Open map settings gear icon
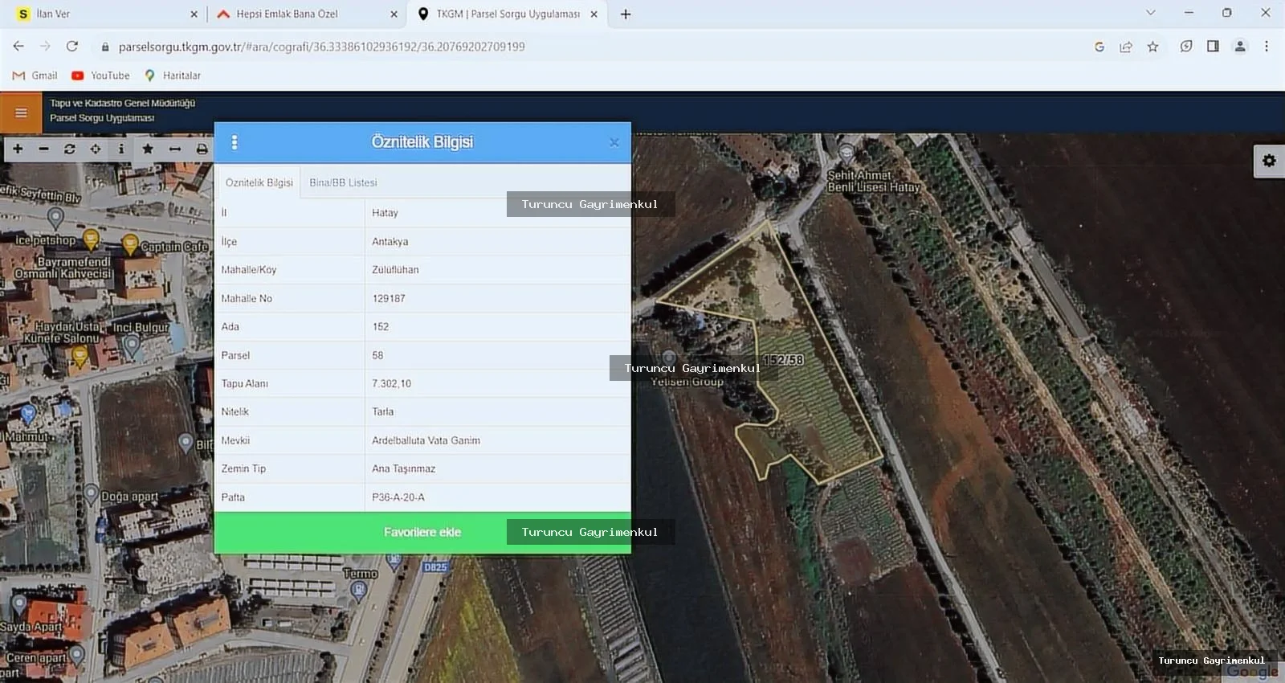Screen dimensions: 1285x683 [x=1269, y=161]
